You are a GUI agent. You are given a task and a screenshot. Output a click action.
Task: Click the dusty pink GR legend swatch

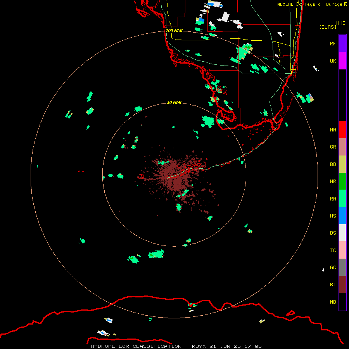342,147
